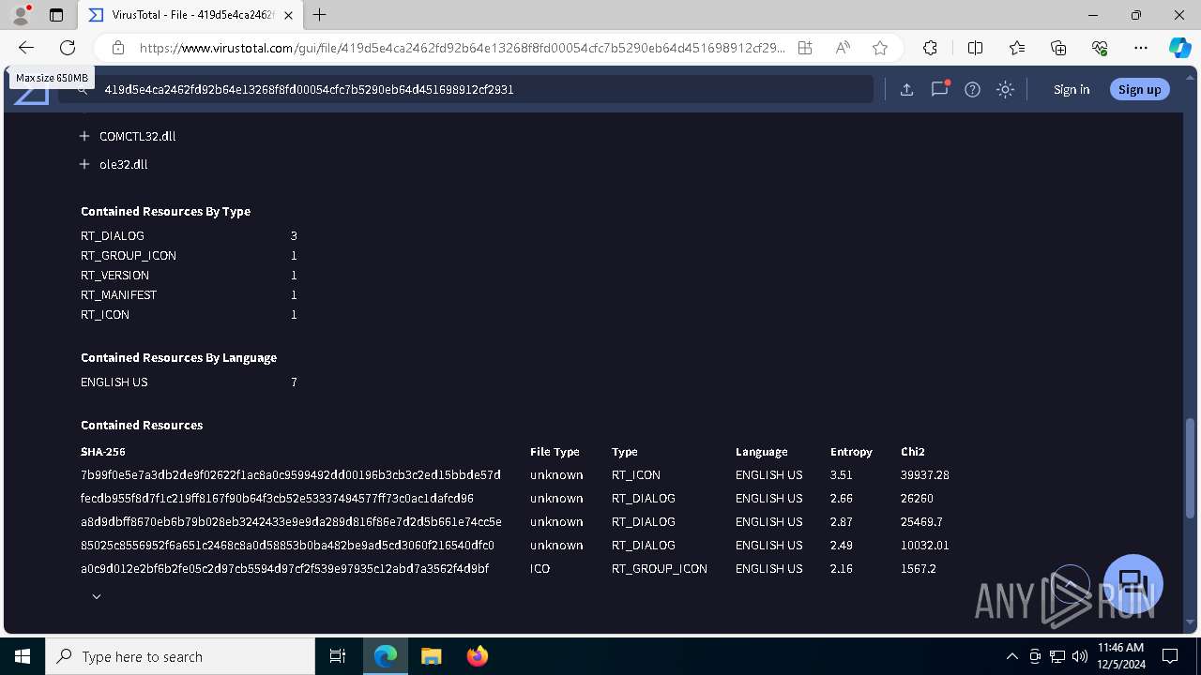Select the resource hash starting a0c9d012e2bf
Viewport: 1201px width, 675px height.
pos(284,569)
